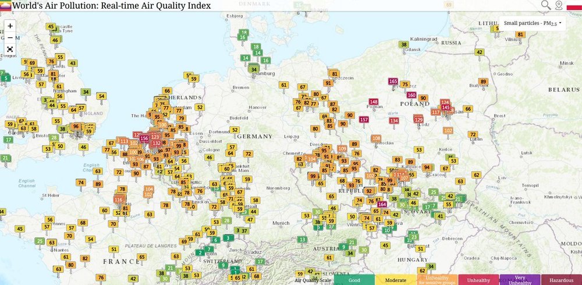The height and width of the screenshot is (285, 582).
Task: Toggle fullscreen map view
Action: tap(10, 49)
